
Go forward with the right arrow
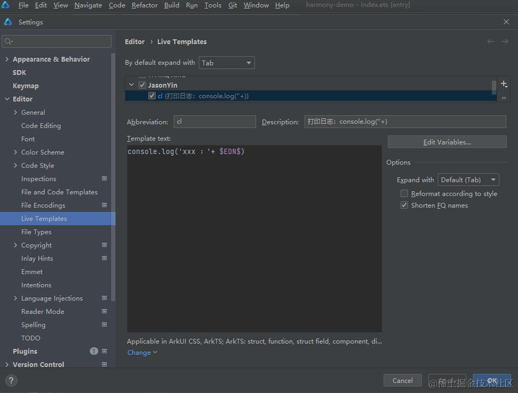pos(505,41)
